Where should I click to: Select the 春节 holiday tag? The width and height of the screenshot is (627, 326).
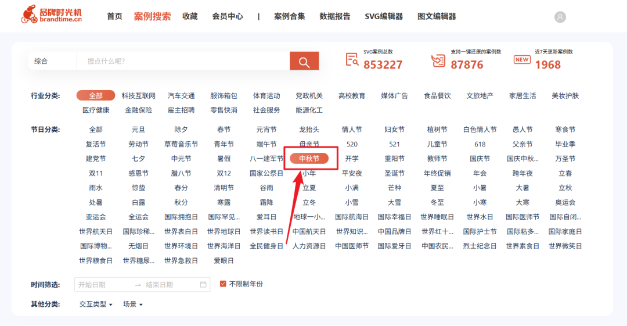pyautogui.click(x=224, y=130)
